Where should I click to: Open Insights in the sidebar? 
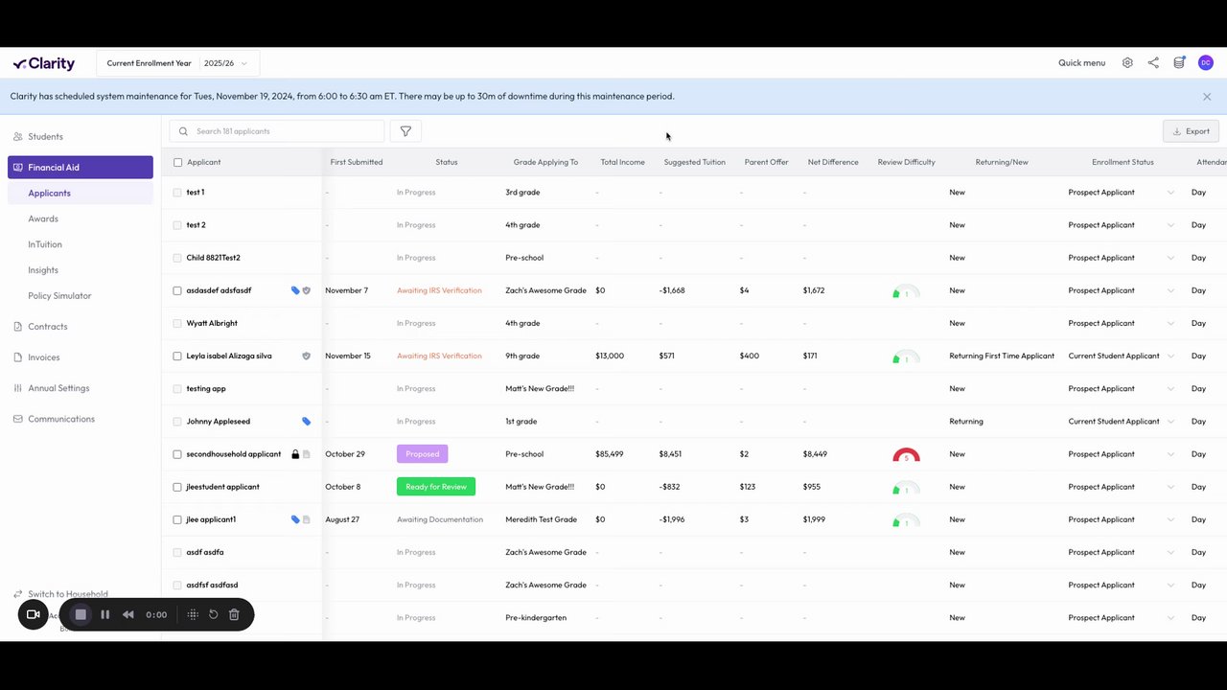43,270
